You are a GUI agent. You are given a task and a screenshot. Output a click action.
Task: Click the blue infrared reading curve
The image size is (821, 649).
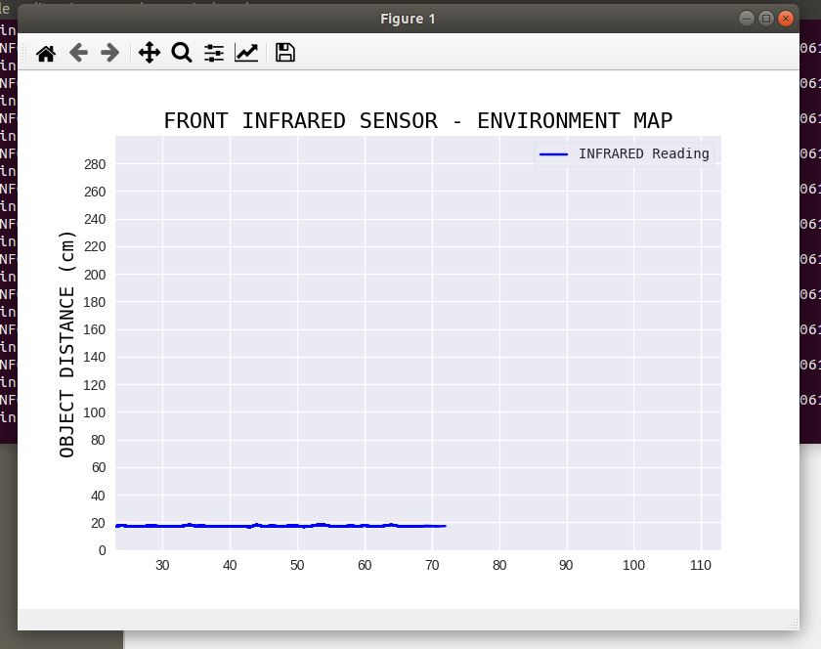[x=281, y=526]
